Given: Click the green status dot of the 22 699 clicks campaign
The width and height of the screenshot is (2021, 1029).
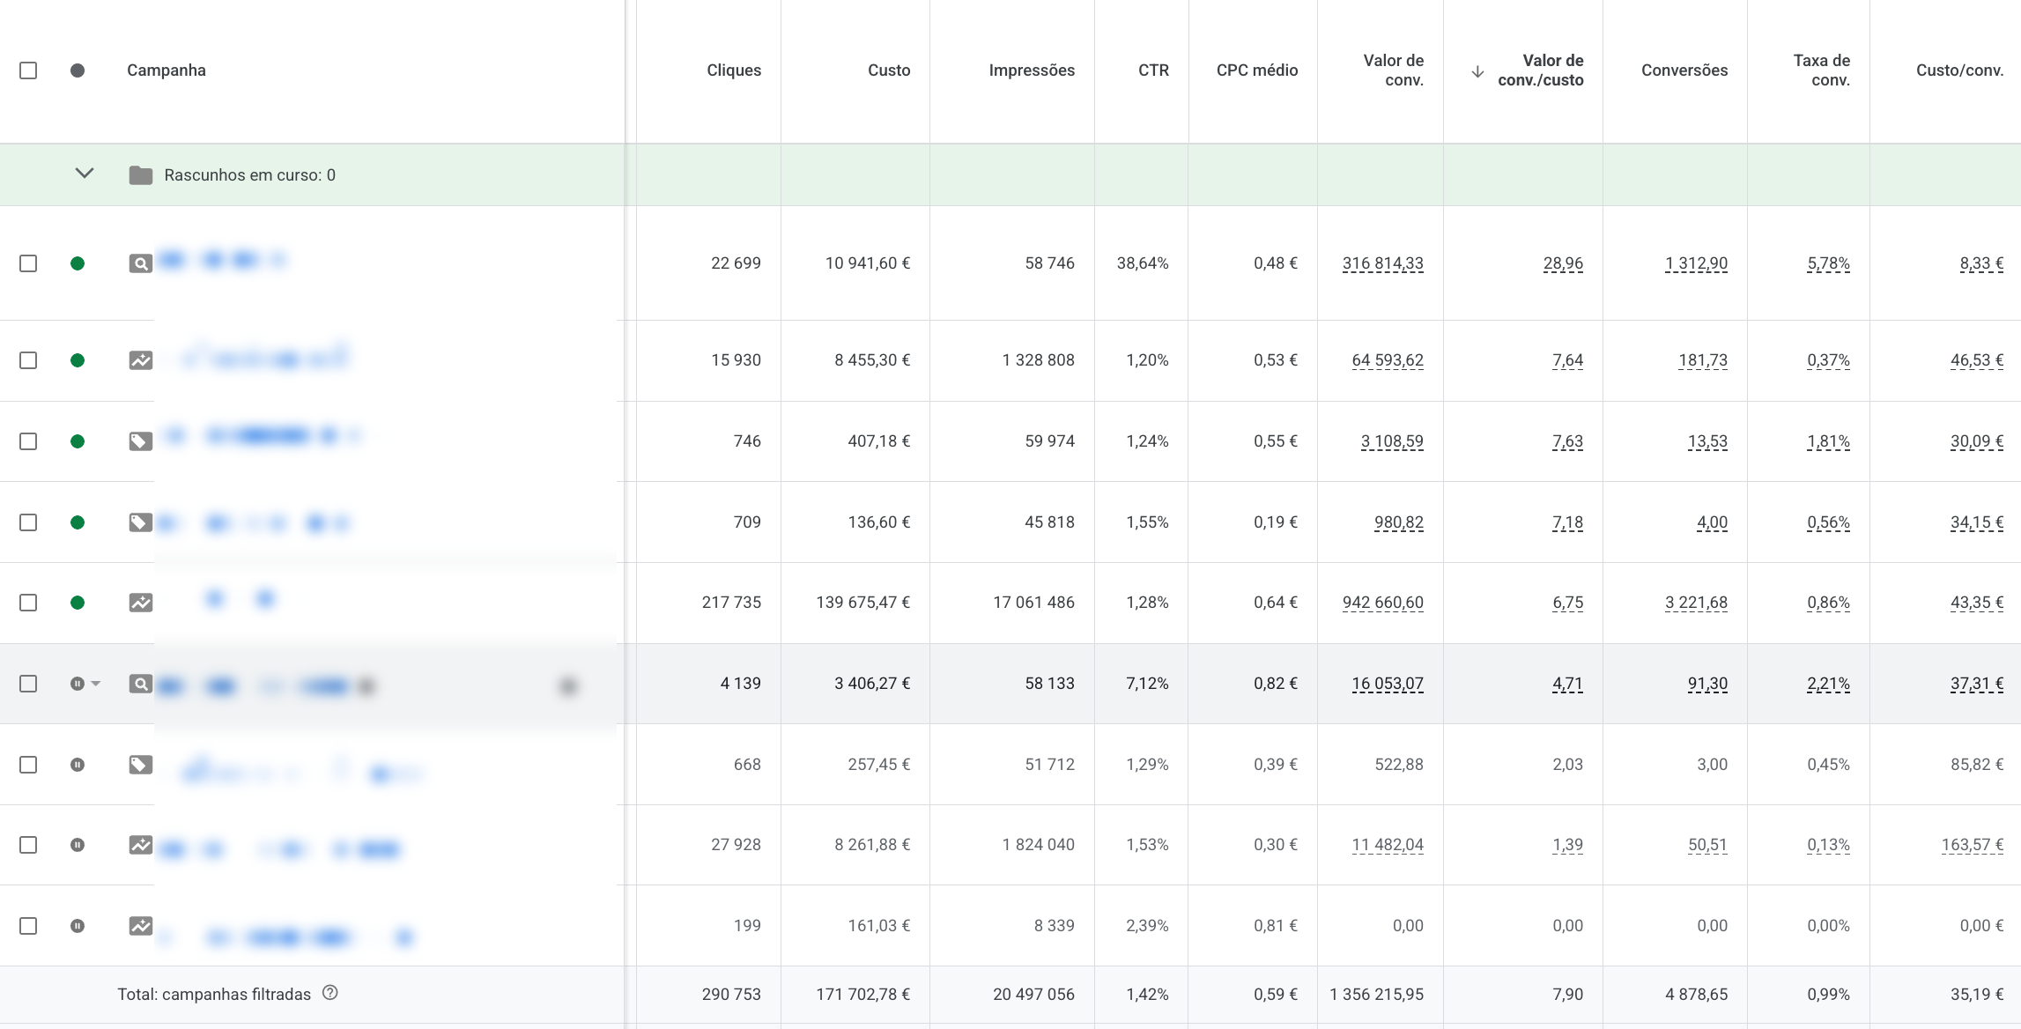Looking at the screenshot, I should (x=78, y=263).
